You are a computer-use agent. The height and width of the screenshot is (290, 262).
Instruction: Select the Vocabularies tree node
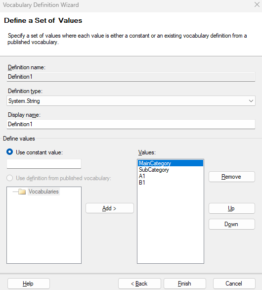(x=44, y=192)
